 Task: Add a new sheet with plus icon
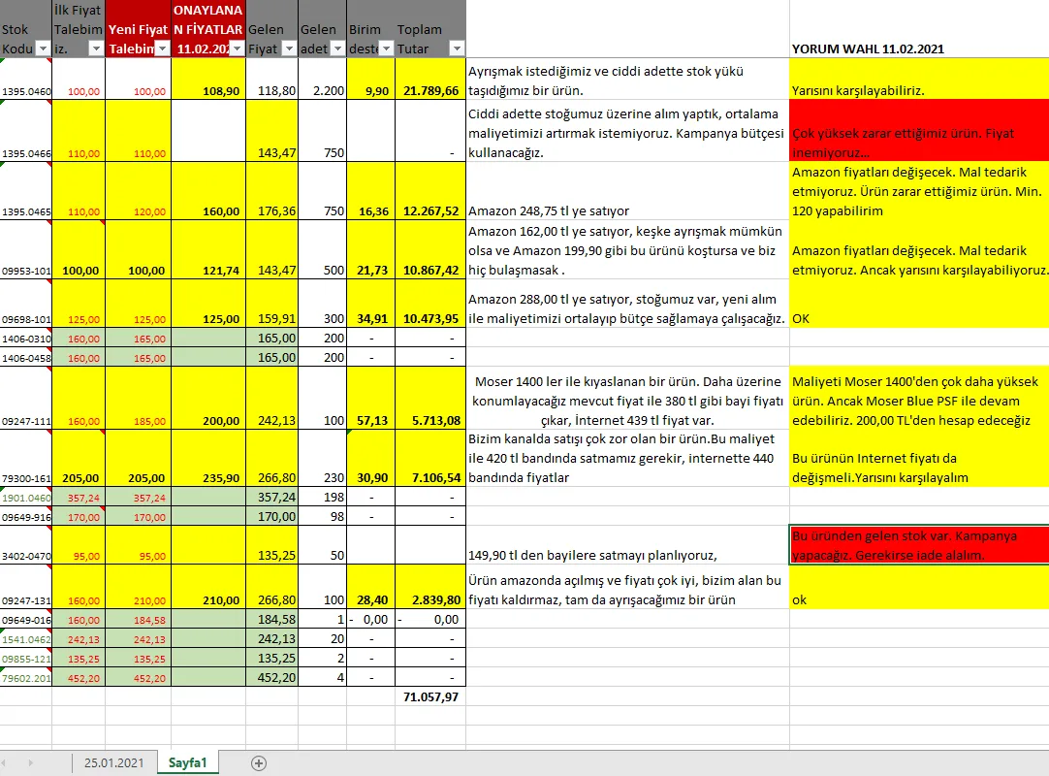[259, 763]
